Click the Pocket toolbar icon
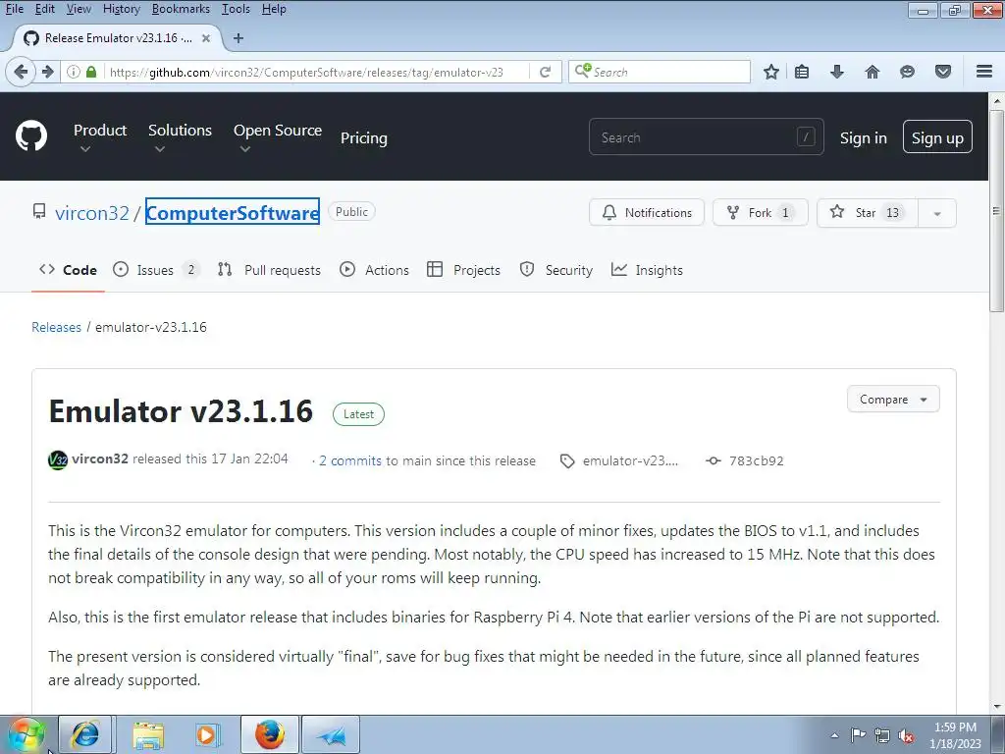Image resolution: width=1005 pixels, height=754 pixels. pyautogui.click(x=943, y=72)
